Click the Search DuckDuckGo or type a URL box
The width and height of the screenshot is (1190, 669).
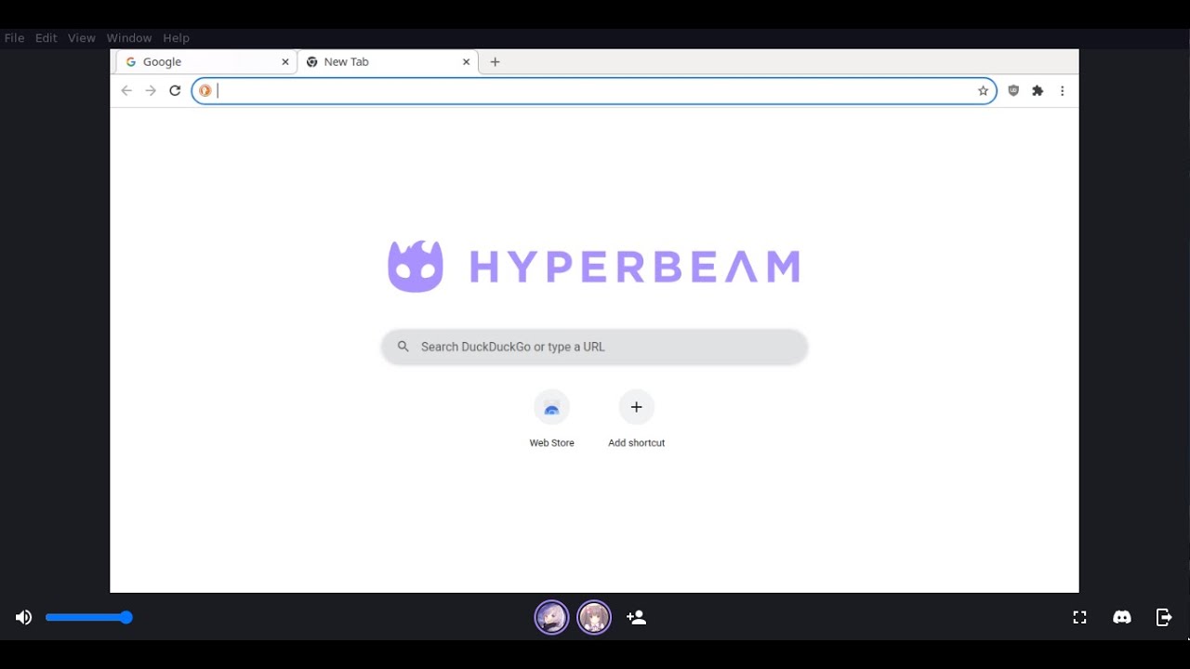pos(594,347)
